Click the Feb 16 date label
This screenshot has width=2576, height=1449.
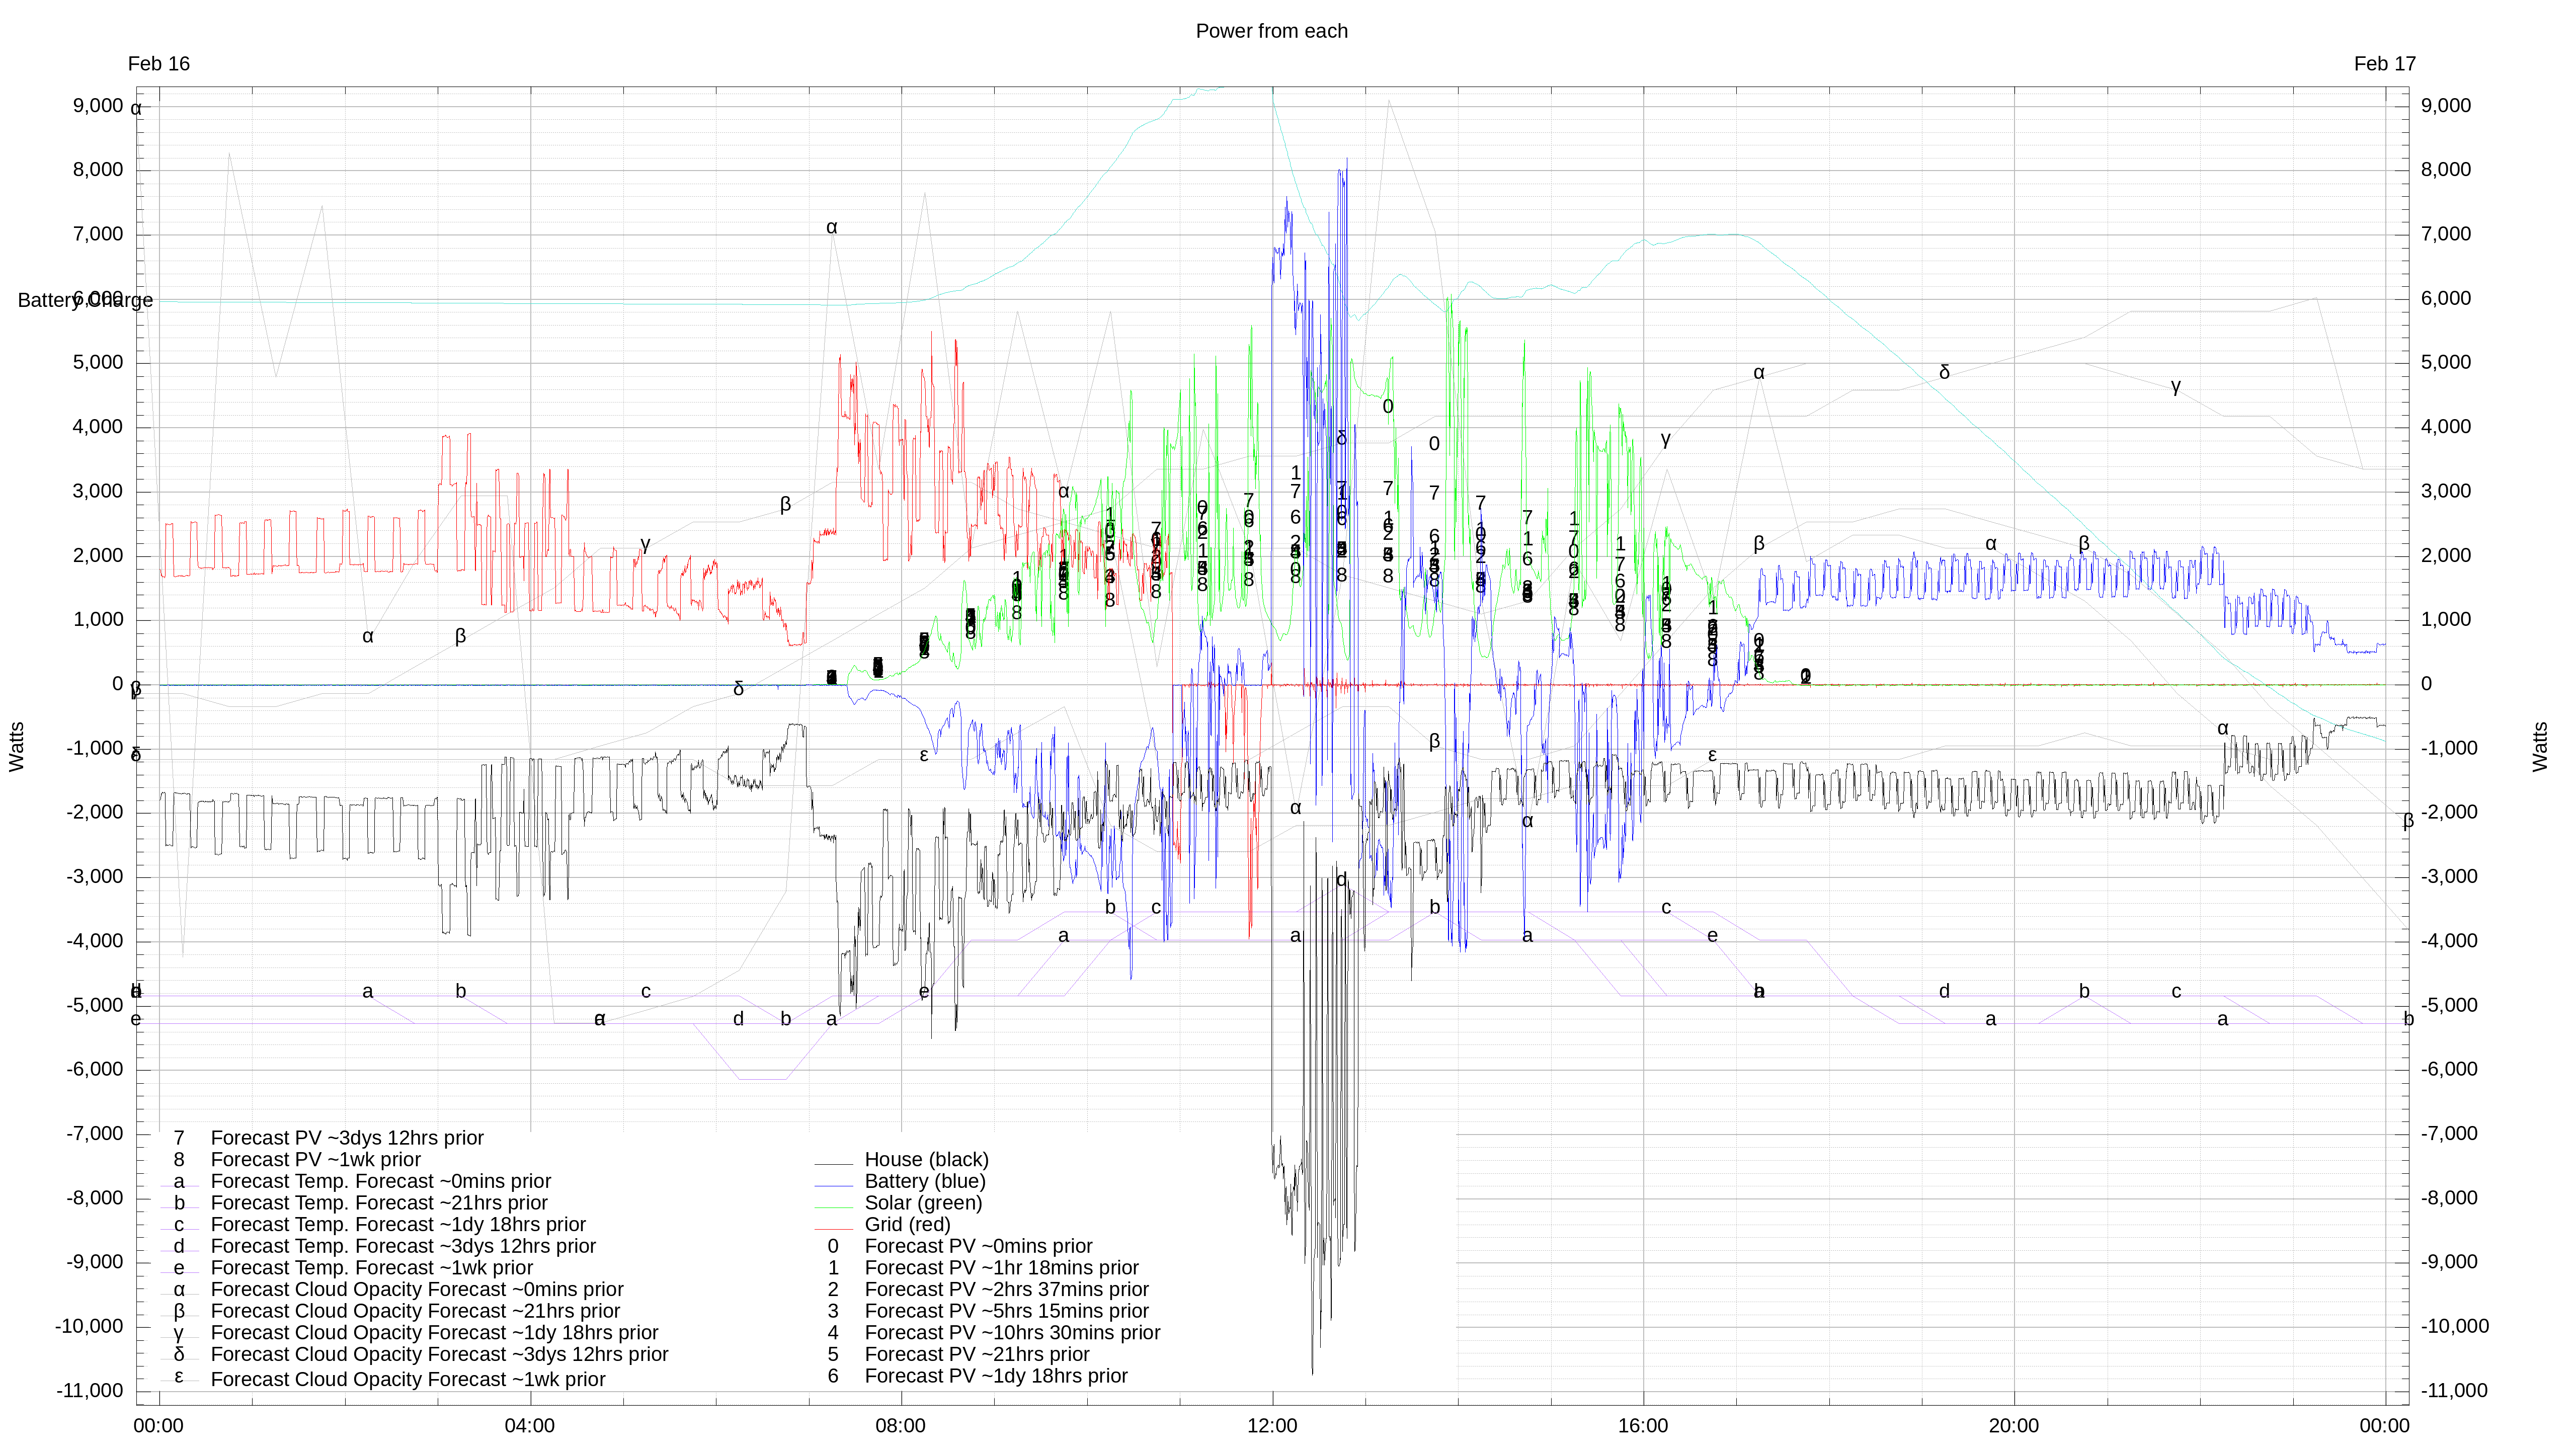[x=159, y=64]
